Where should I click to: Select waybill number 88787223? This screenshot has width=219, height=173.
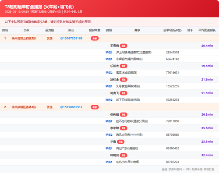[x=173, y=162]
